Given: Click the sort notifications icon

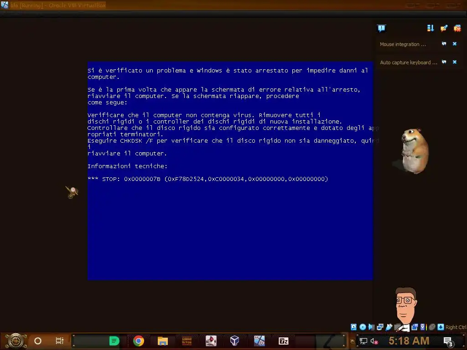Looking at the screenshot, I should tap(431, 28).
